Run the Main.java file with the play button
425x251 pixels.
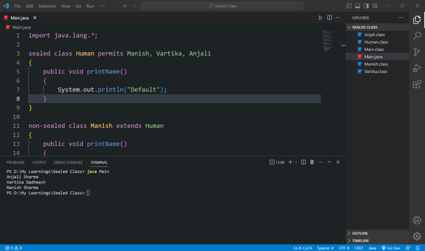coord(320,17)
